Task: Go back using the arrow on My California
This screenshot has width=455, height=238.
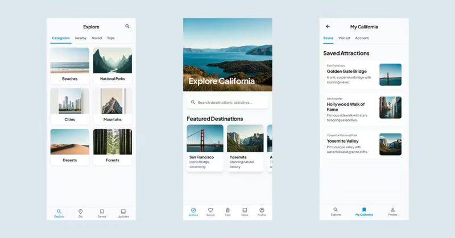Action: tap(328, 26)
